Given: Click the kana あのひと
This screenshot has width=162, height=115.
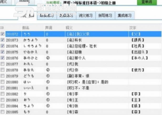Looking at the screenshot, I should tap(31, 58).
